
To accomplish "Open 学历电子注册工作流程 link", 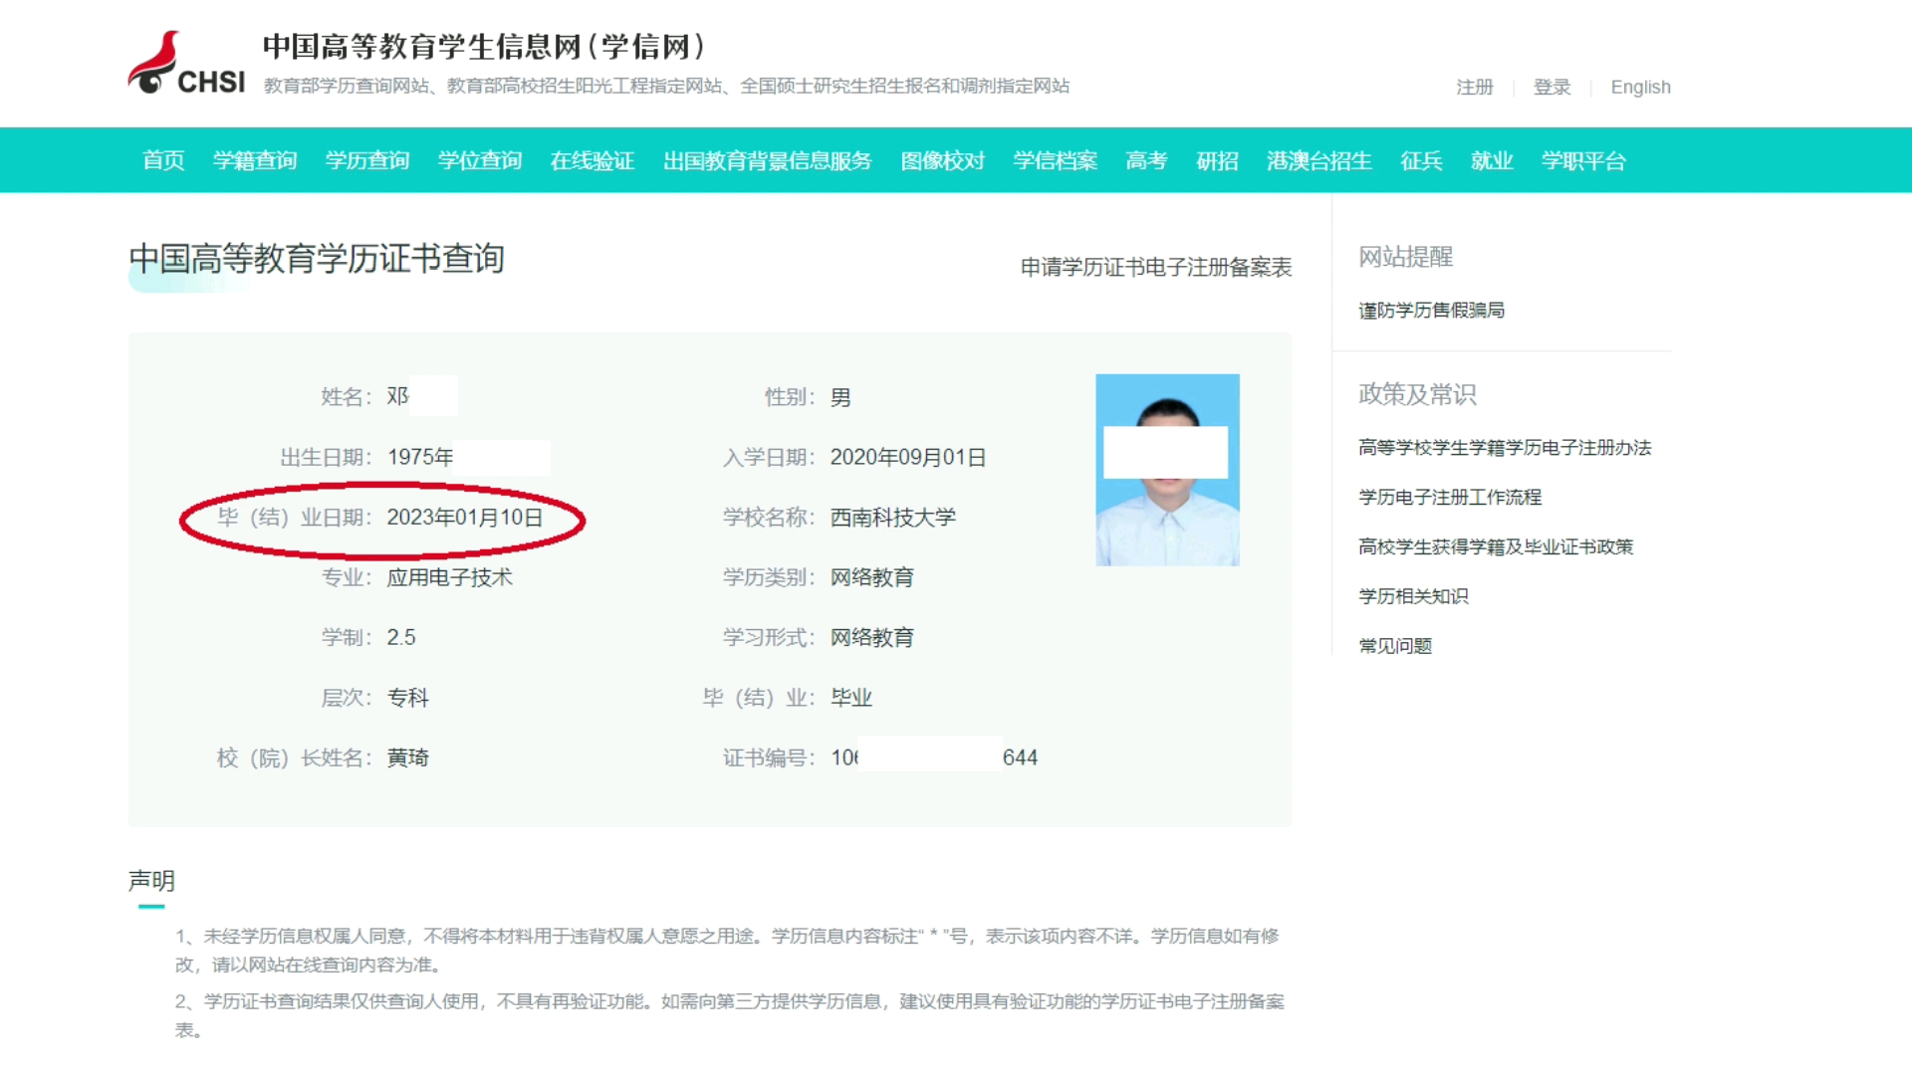I will (1450, 497).
